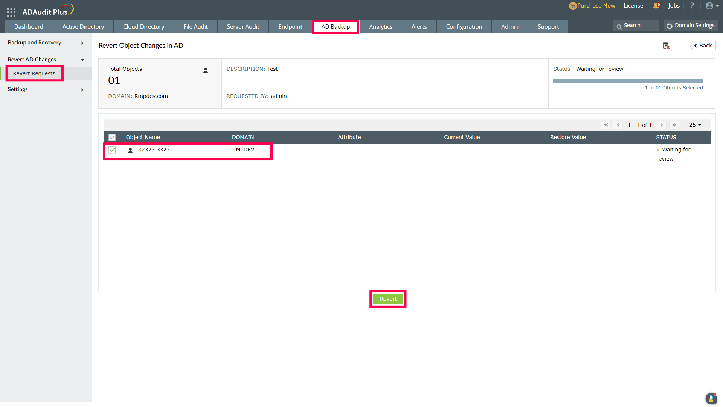Open the chat assistant icon at the bottom right
This screenshot has width=723, height=407.
(711, 398)
